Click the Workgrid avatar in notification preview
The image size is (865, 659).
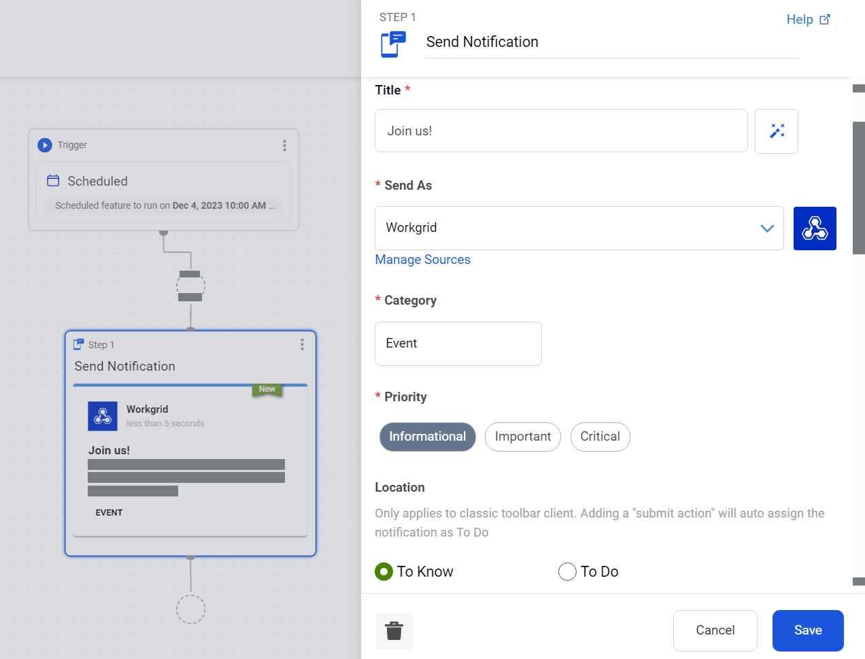click(x=103, y=416)
